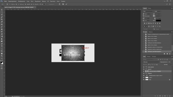Select the Zoom tool in toolbar
Viewport: 173px width, 97px height.
[2, 56]
